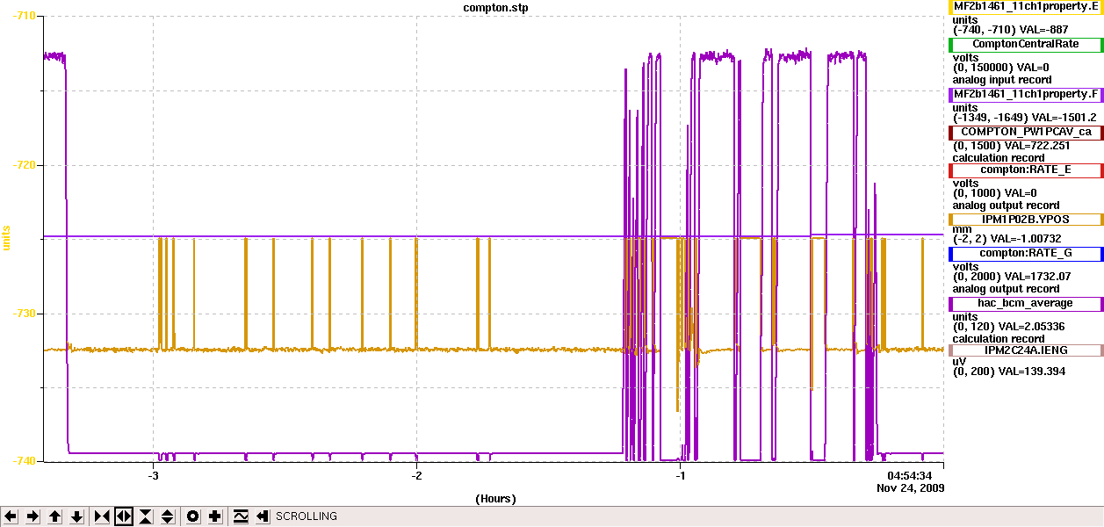The height and width of the screenshot is (527, 1104).
Task: Select MF2b1461_11ch1property.F legend entry
Action: [x=1027, y=94]
